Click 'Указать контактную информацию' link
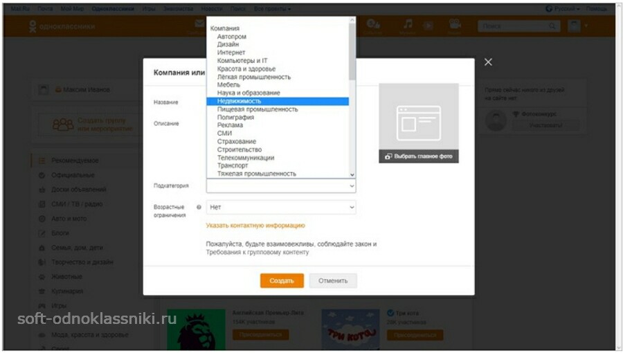Screen dimensions: 623x353 pyautogui.click(x=255, y=226)
